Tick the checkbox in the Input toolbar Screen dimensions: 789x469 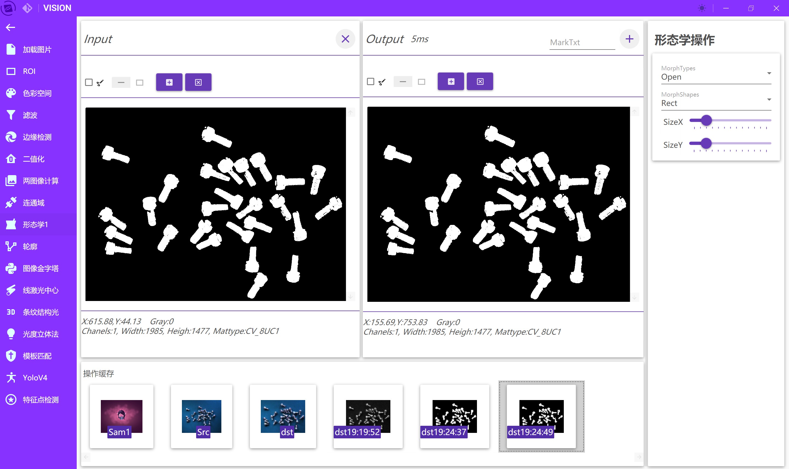tap(89, 82)
